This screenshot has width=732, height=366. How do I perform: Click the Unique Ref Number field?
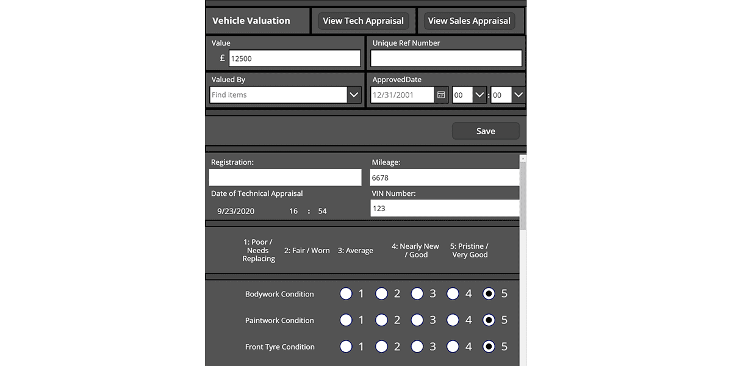pyautogui.click(x=447, y=59)
